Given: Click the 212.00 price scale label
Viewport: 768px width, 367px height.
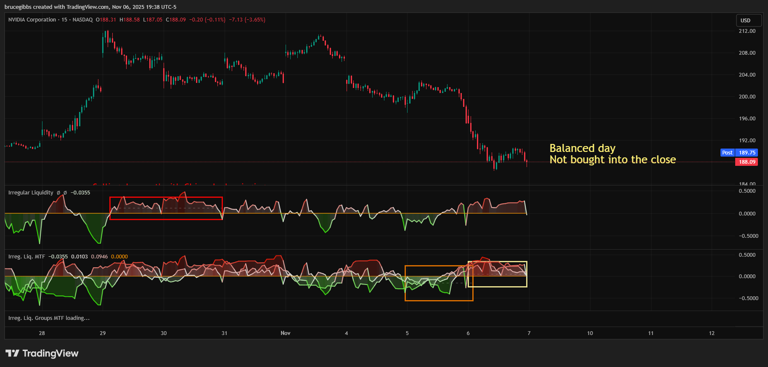Looking at the screenshot, I should [747, 31].
